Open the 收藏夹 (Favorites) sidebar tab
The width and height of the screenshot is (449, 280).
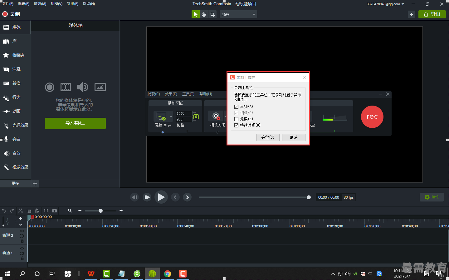pyautogui.click(x=15, y=55)
